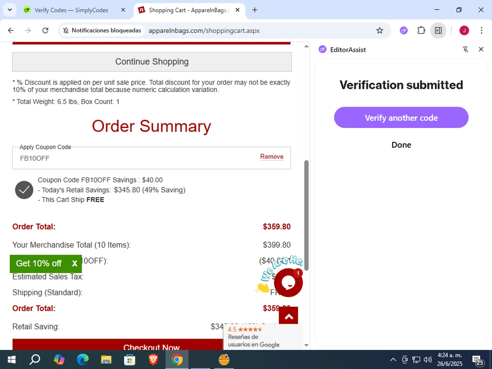Launch Copilot from the taskbar
This screenshot has width=492, height=369.
tap(59, 360)
